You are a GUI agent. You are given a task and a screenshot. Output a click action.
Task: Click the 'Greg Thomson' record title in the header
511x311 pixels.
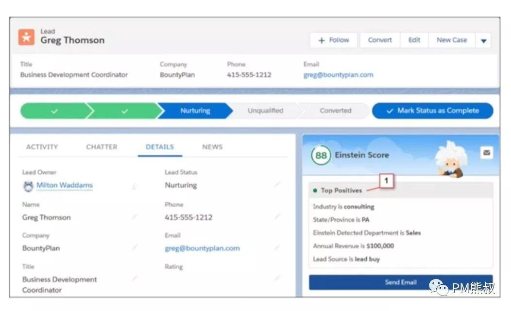tap(72, 40)
